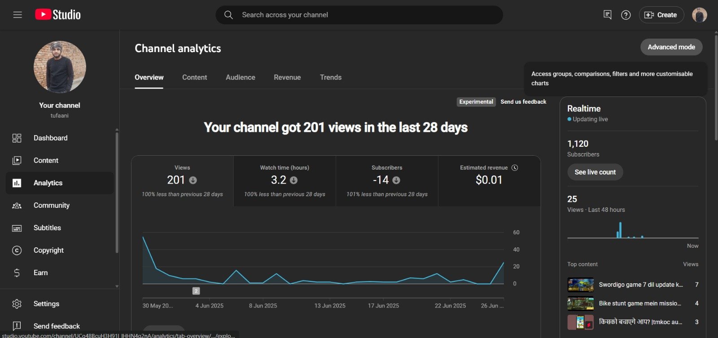Click the Advanced mode button

pyautogui.click(x=671, y=47)
